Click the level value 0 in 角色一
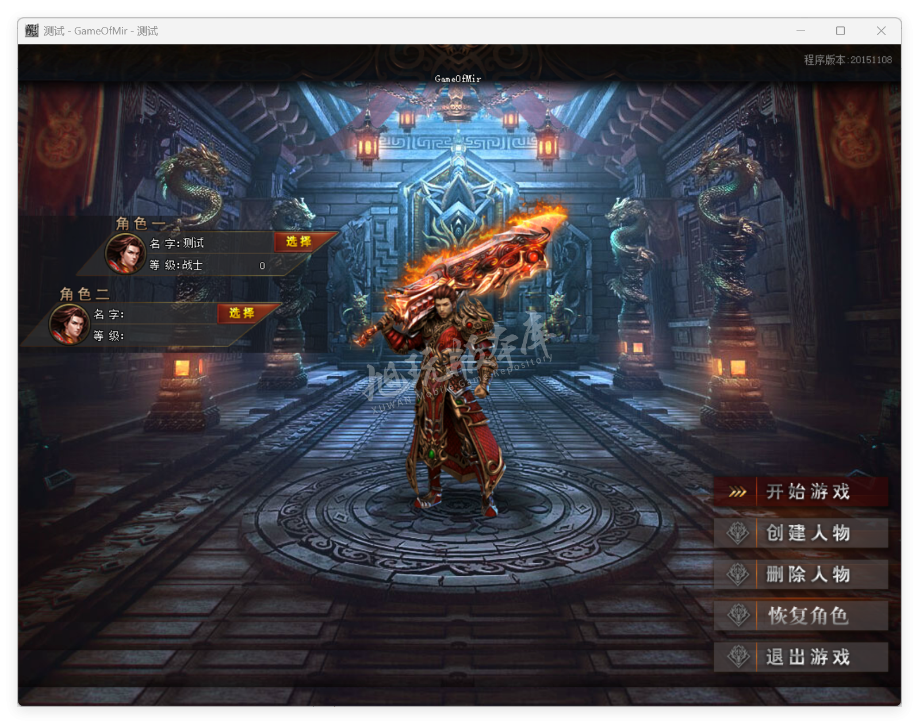This screenshot has height=724, width=919. click(262, 265)
